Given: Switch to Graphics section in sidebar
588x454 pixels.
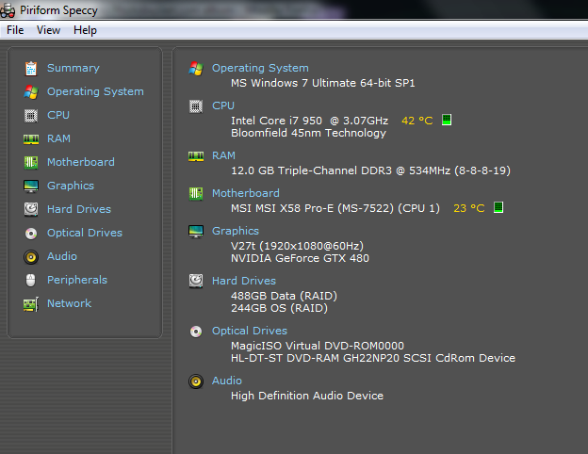Looking at the screenshot, I should [x=71, y=186].
